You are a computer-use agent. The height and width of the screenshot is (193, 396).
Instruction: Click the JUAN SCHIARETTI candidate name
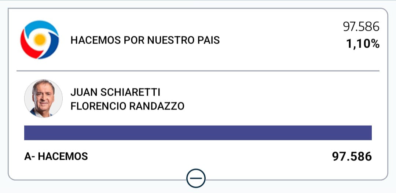click(115, 92)
